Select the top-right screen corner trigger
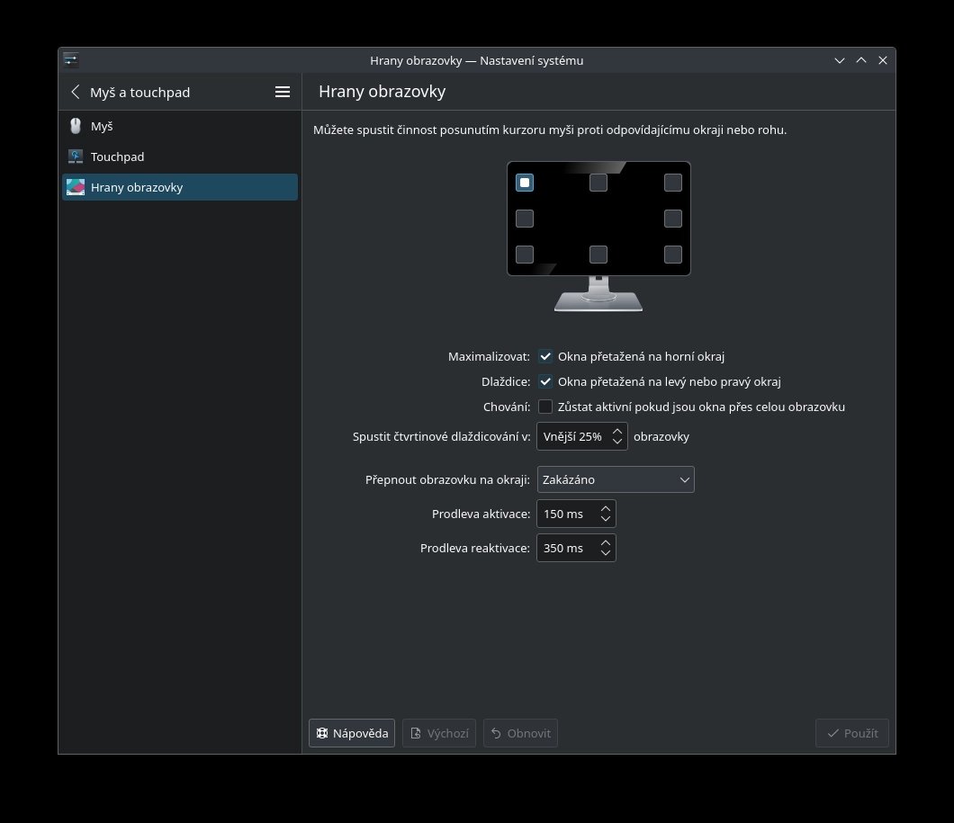This screenshot has height=823, width=954. [x=672, y=183]
